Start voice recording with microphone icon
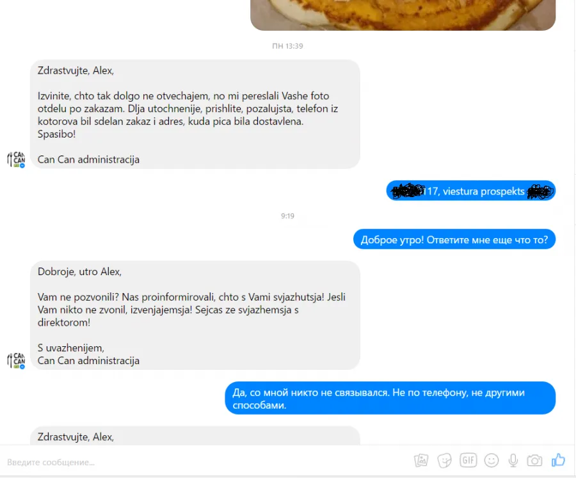The image size is (576, 478). pos(513,460)
